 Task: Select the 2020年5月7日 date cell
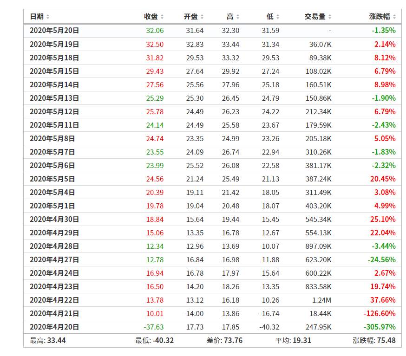[52, 152]
